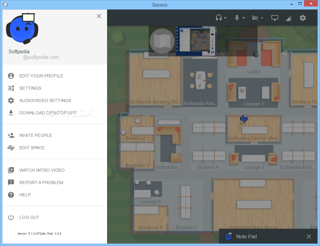Open the microphone dropdown arrow

[x=244, y=18]
